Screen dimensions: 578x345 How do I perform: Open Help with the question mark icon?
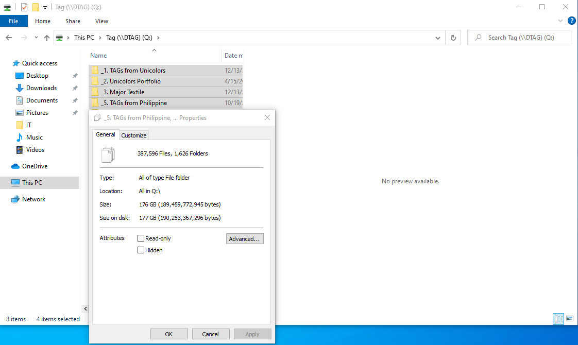click(571, 21)
